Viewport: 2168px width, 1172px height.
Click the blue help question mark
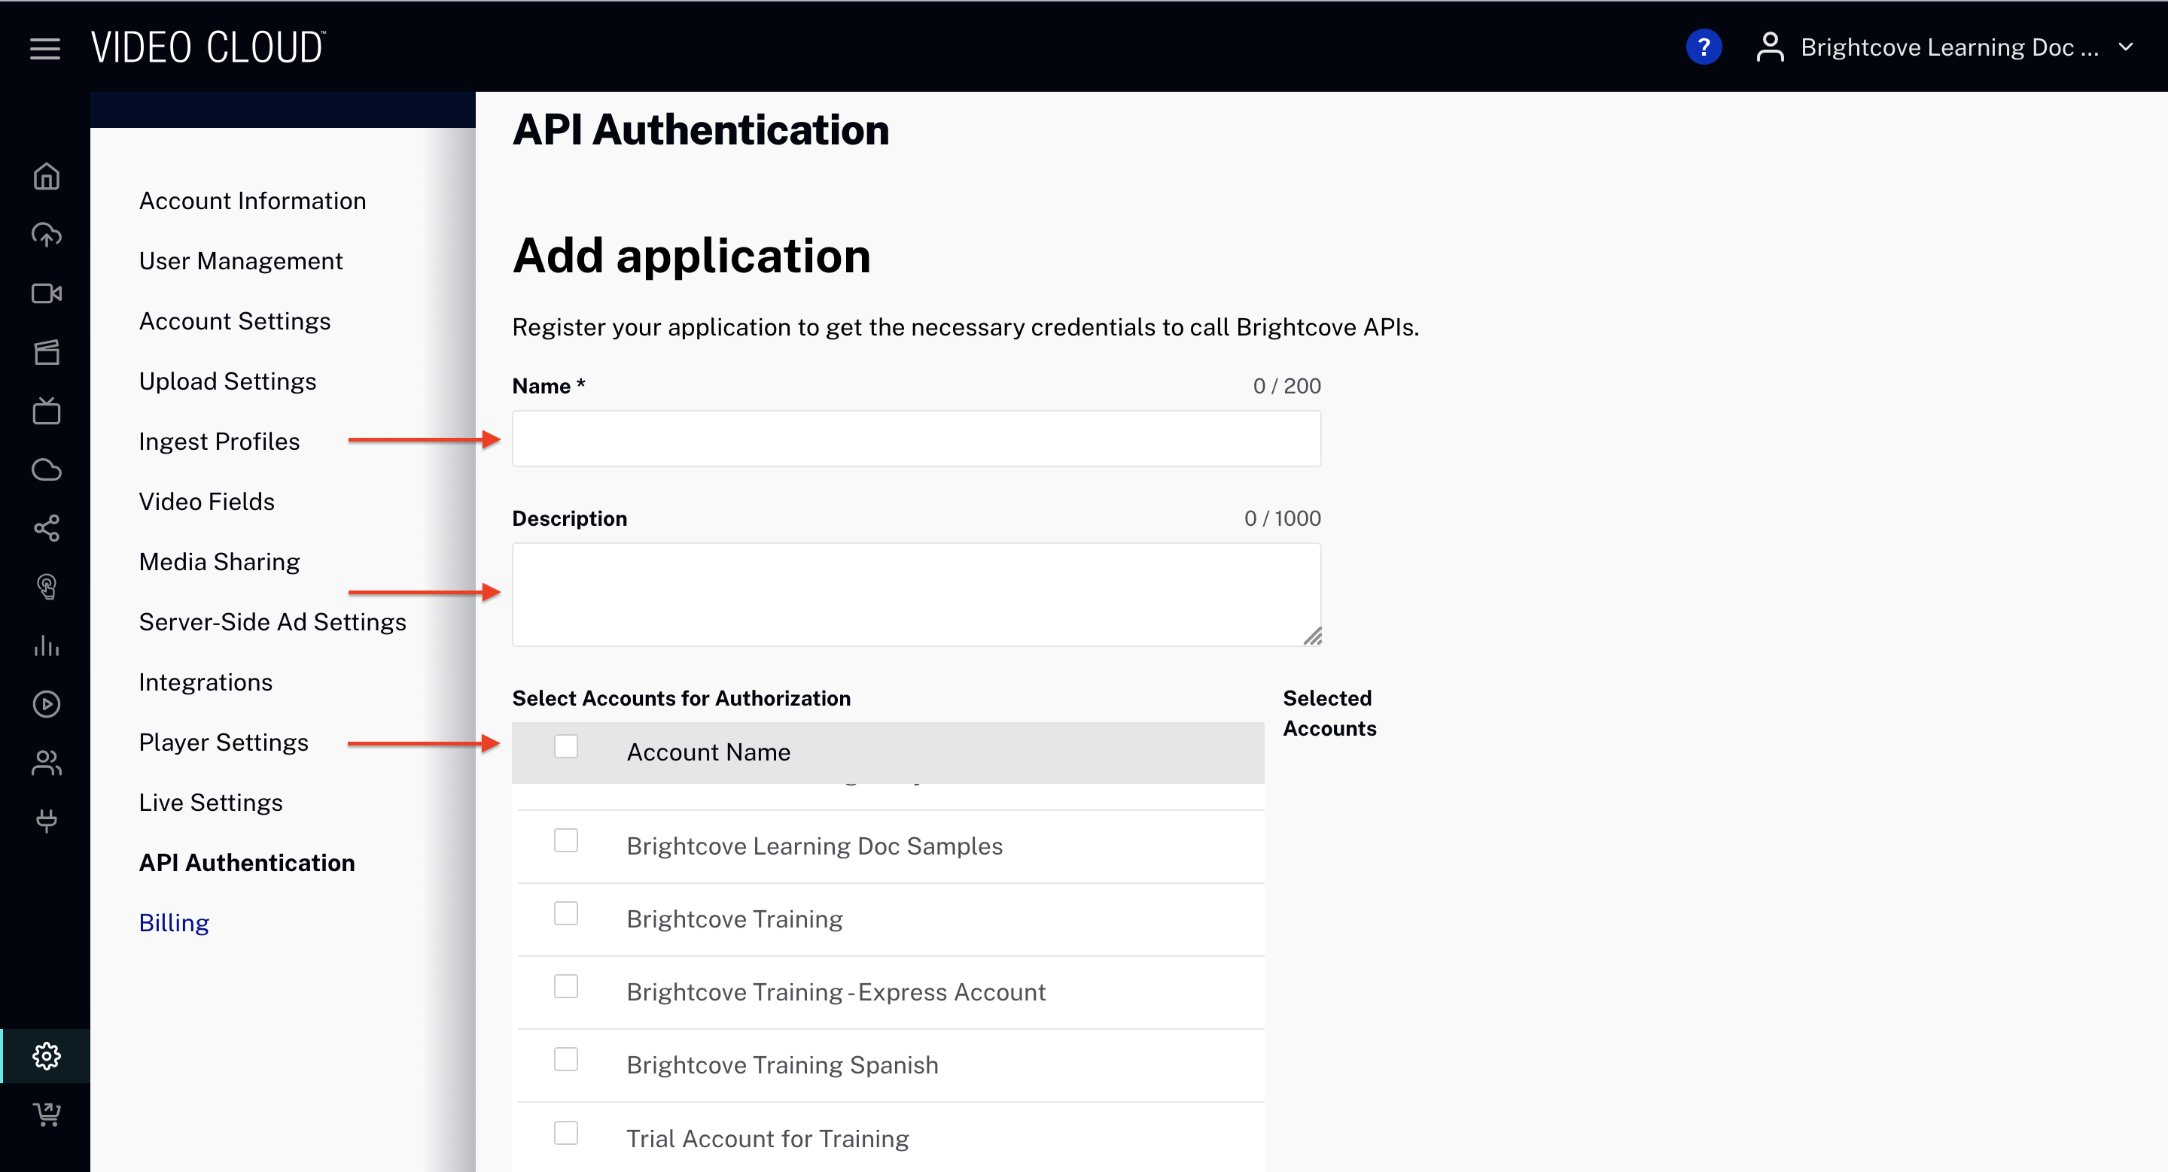tap(1704, 47)
